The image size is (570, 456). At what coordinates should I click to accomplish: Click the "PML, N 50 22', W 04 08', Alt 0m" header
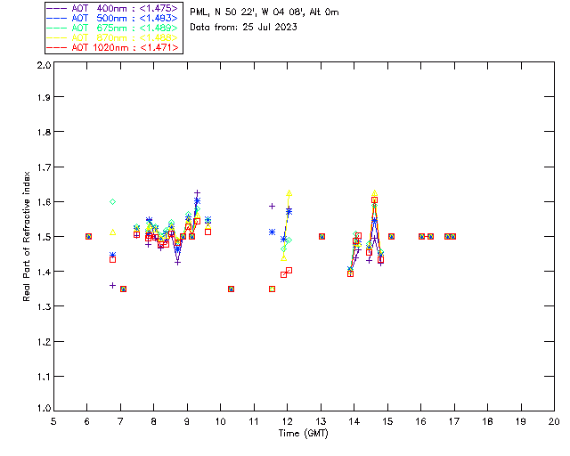point(265,12)
